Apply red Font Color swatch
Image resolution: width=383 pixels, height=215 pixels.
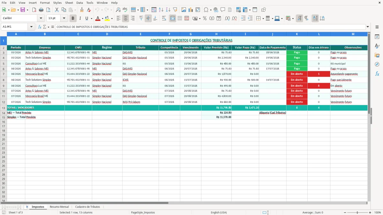point(98,18)
